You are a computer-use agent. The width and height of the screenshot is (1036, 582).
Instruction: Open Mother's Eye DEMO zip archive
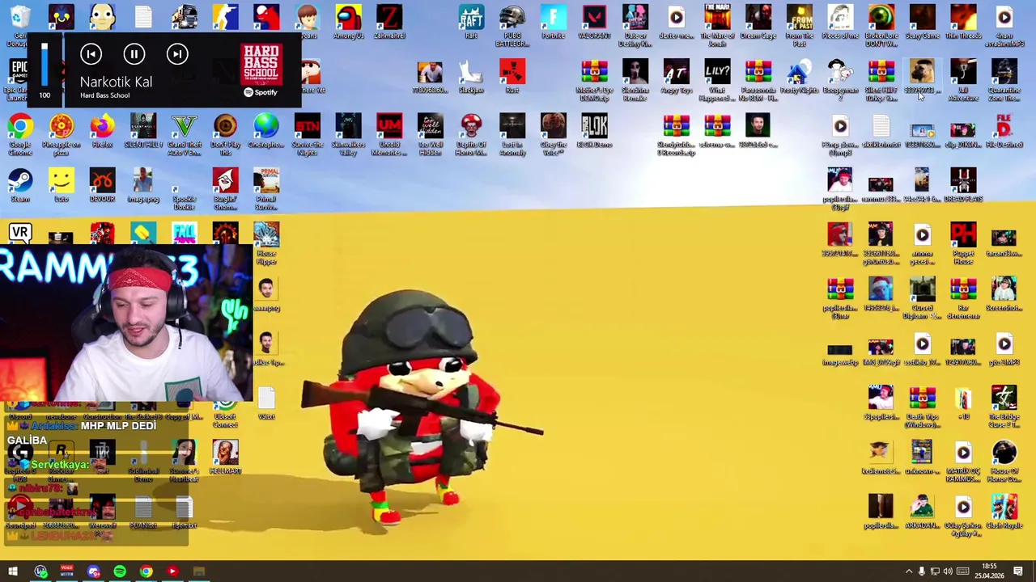[x=594, y=80]
